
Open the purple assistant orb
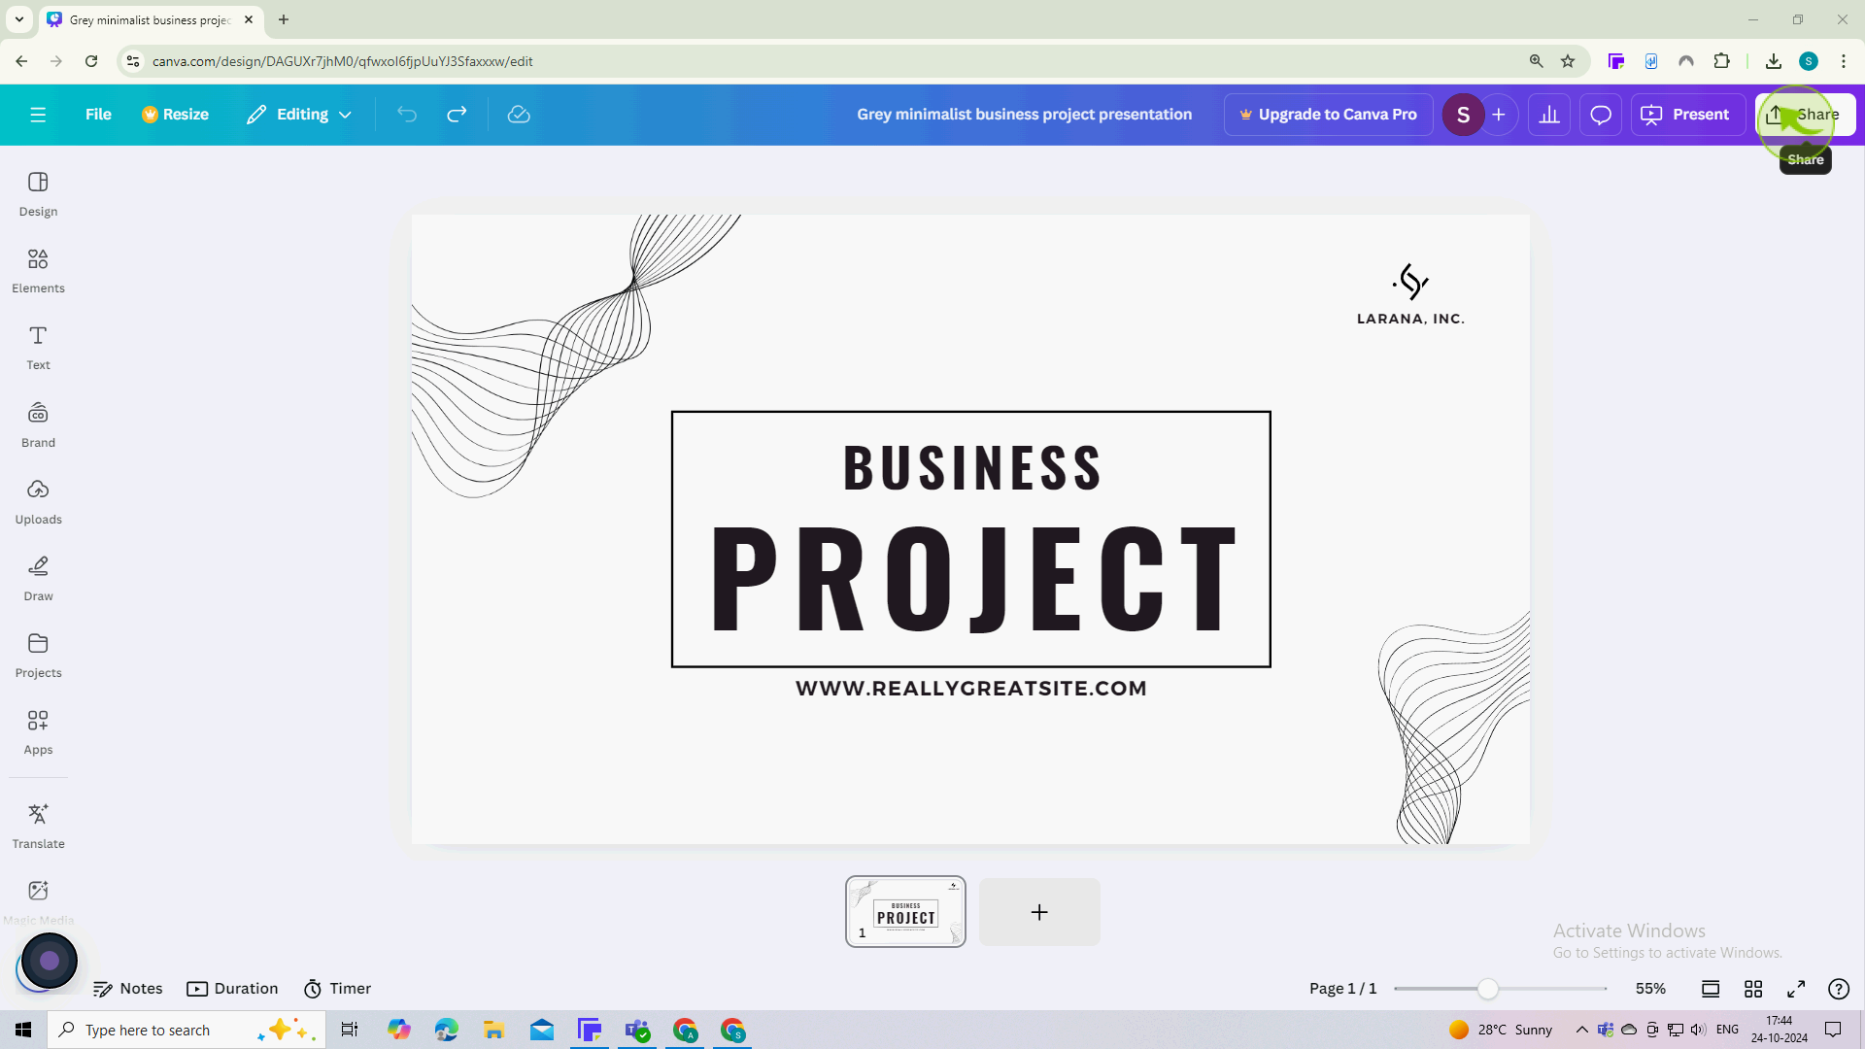pos(49,961)
